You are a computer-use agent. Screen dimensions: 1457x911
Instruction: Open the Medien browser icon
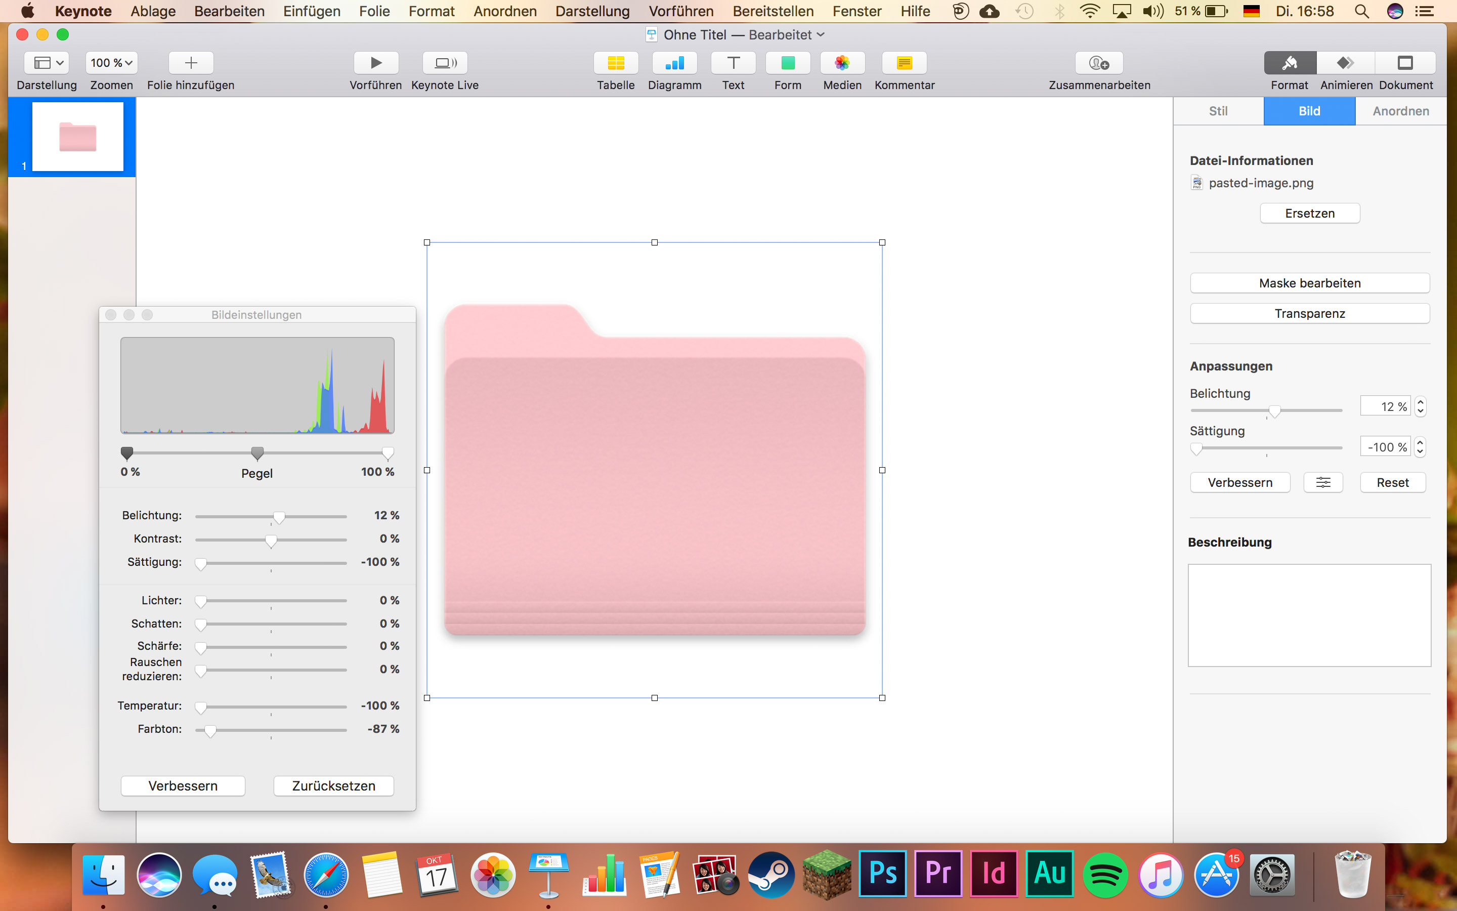click(x=842, y=63)
